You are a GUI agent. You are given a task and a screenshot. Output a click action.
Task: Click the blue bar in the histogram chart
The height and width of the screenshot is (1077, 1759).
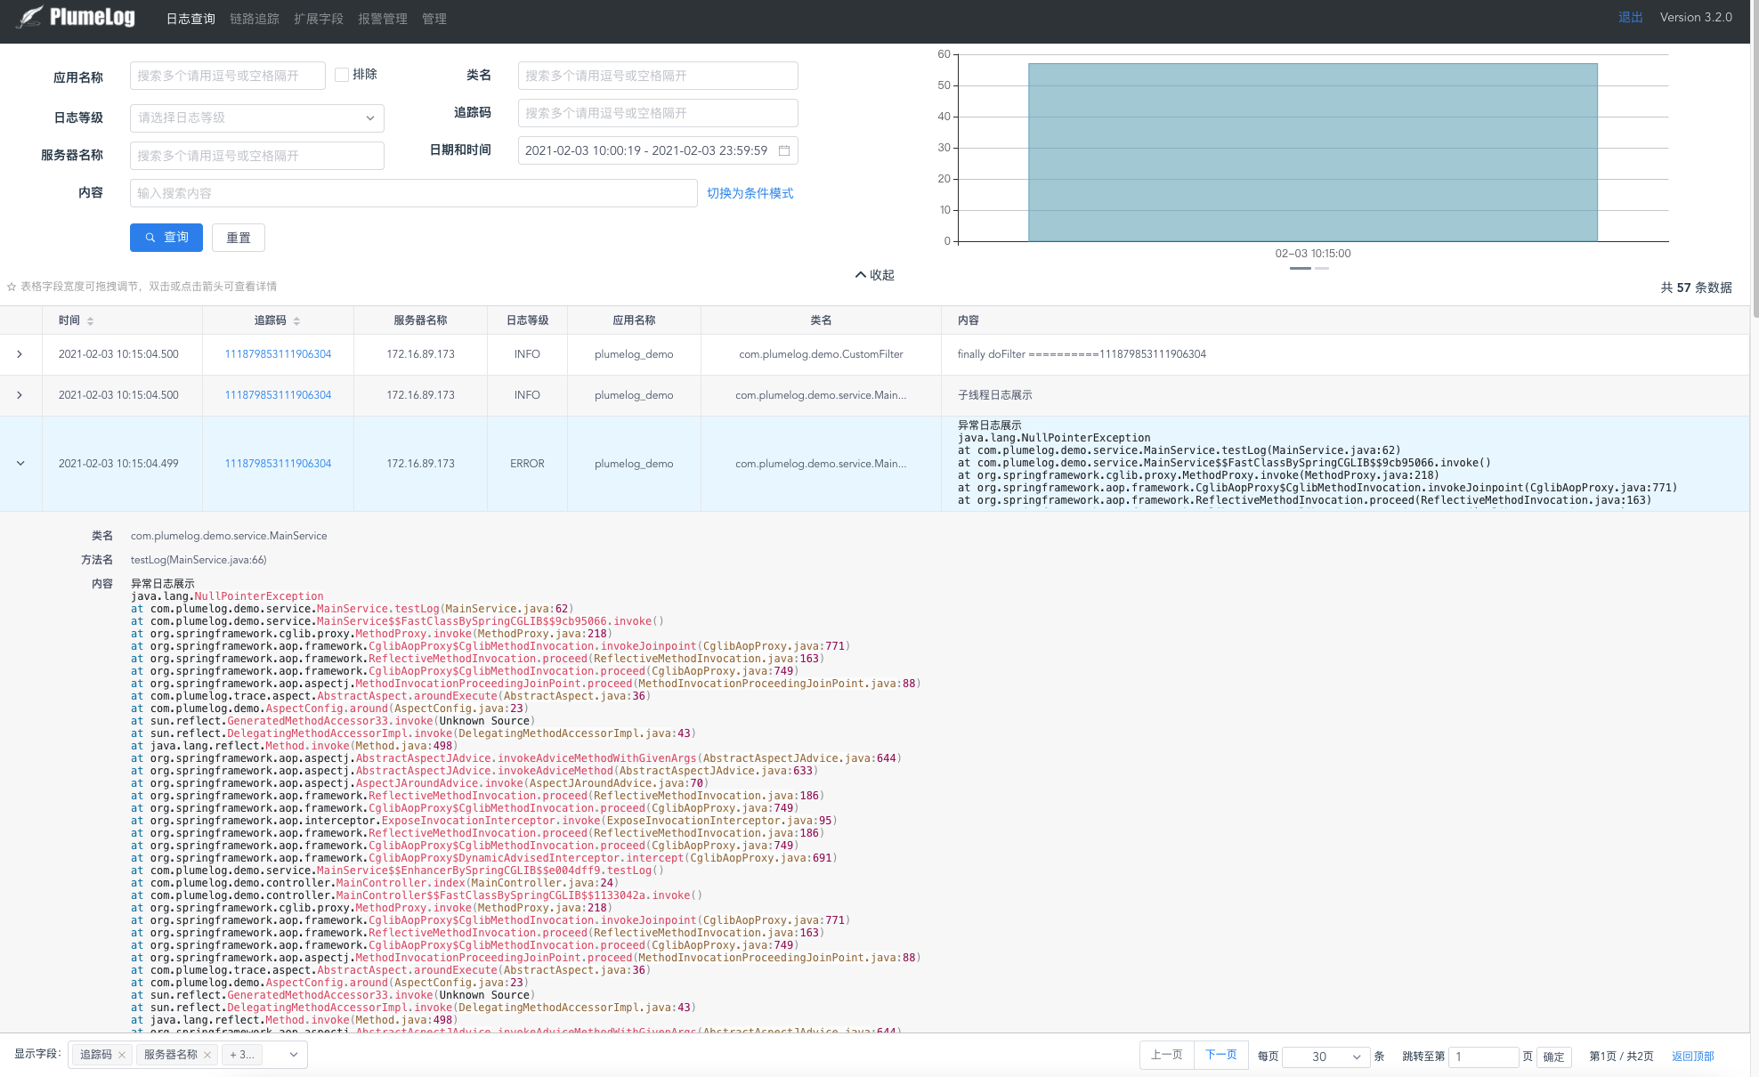(1312, 151)
